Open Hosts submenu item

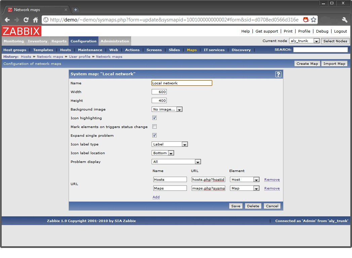pos(66,50)
